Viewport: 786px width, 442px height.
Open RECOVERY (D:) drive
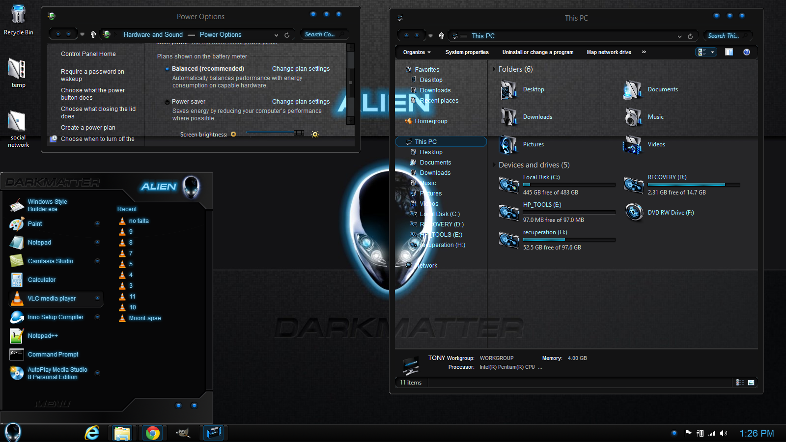682,185
